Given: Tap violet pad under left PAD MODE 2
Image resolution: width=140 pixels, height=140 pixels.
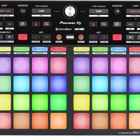Looking at the screenshot, I should tap(21, 65).
